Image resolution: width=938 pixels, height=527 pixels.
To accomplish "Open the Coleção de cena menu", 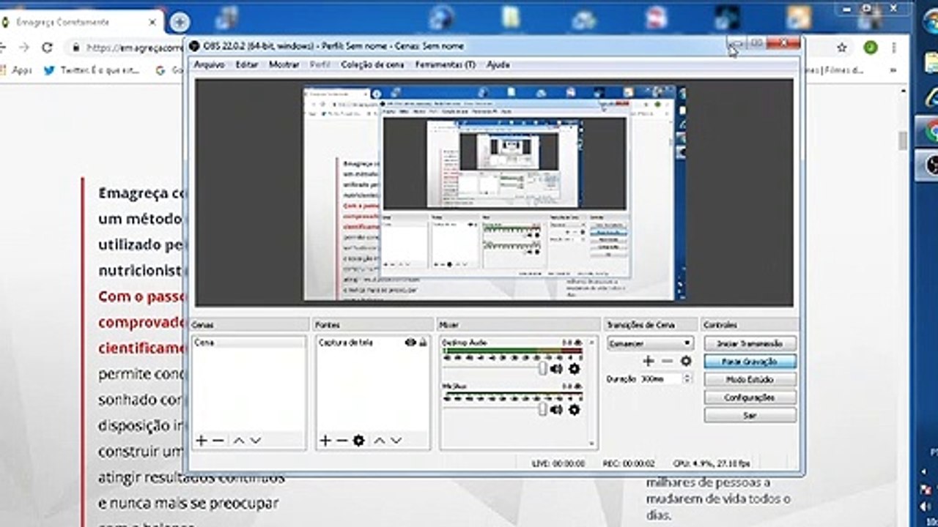I will (372, 64).
